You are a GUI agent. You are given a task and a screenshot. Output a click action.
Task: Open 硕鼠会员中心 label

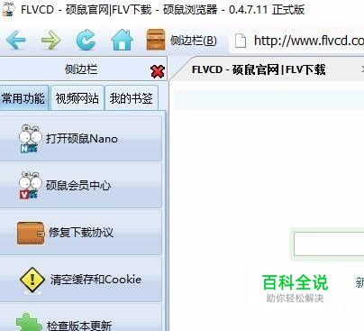click(78, 185)
